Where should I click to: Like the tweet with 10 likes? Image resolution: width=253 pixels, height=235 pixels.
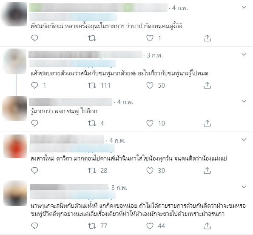pyautogui.click(x=150, y=123)
